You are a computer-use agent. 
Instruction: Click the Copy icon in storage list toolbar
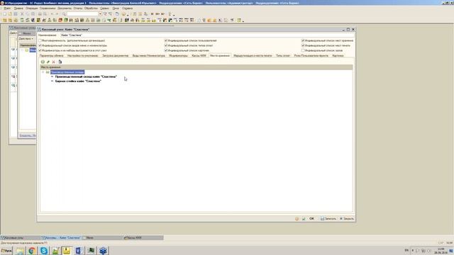[60, 62]
